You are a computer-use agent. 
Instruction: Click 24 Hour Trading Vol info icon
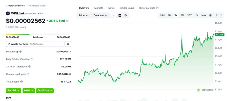tap(29, 67)
